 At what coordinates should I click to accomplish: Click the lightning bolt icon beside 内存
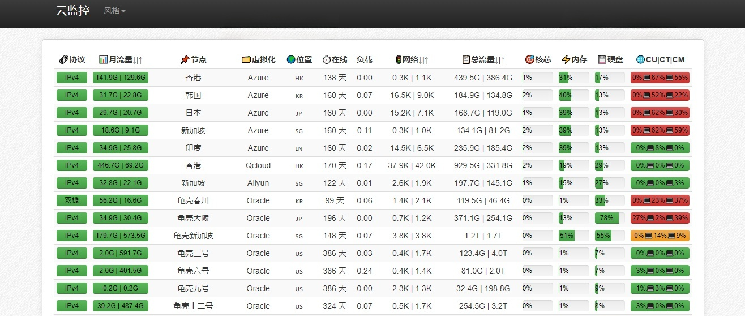(x=566, y=59)
